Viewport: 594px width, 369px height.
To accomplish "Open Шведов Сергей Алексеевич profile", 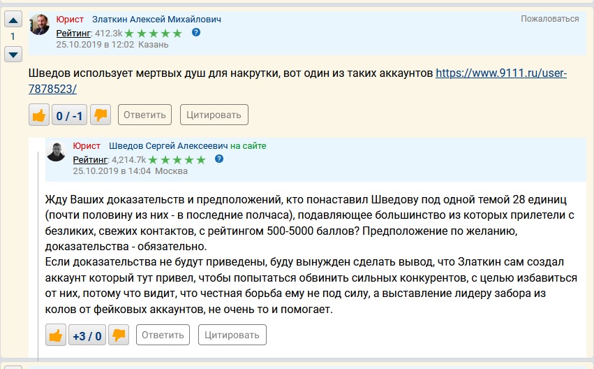I will pos(168,145).
